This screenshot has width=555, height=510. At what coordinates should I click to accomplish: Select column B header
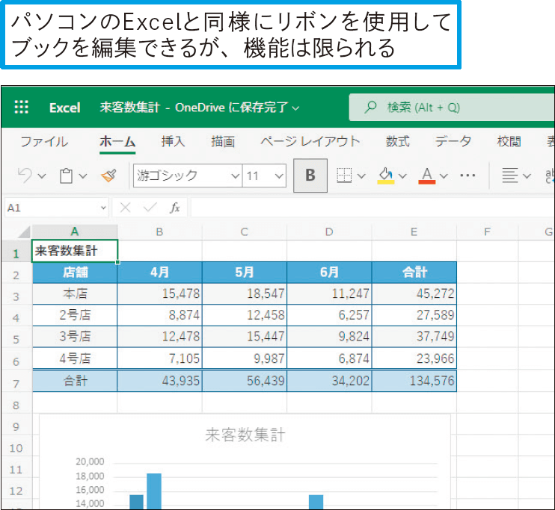pos(159,231)
